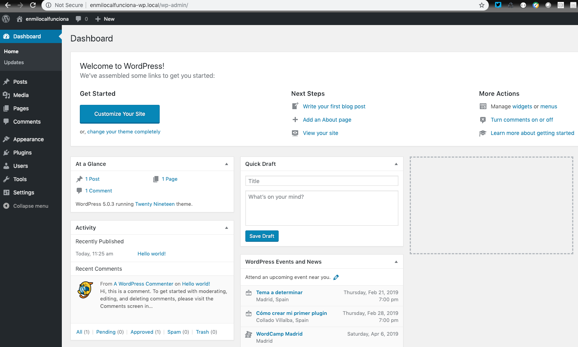The image size is (578, 347).
Task: Focus the Quick Draft Title field
Action: pos(322,181)
